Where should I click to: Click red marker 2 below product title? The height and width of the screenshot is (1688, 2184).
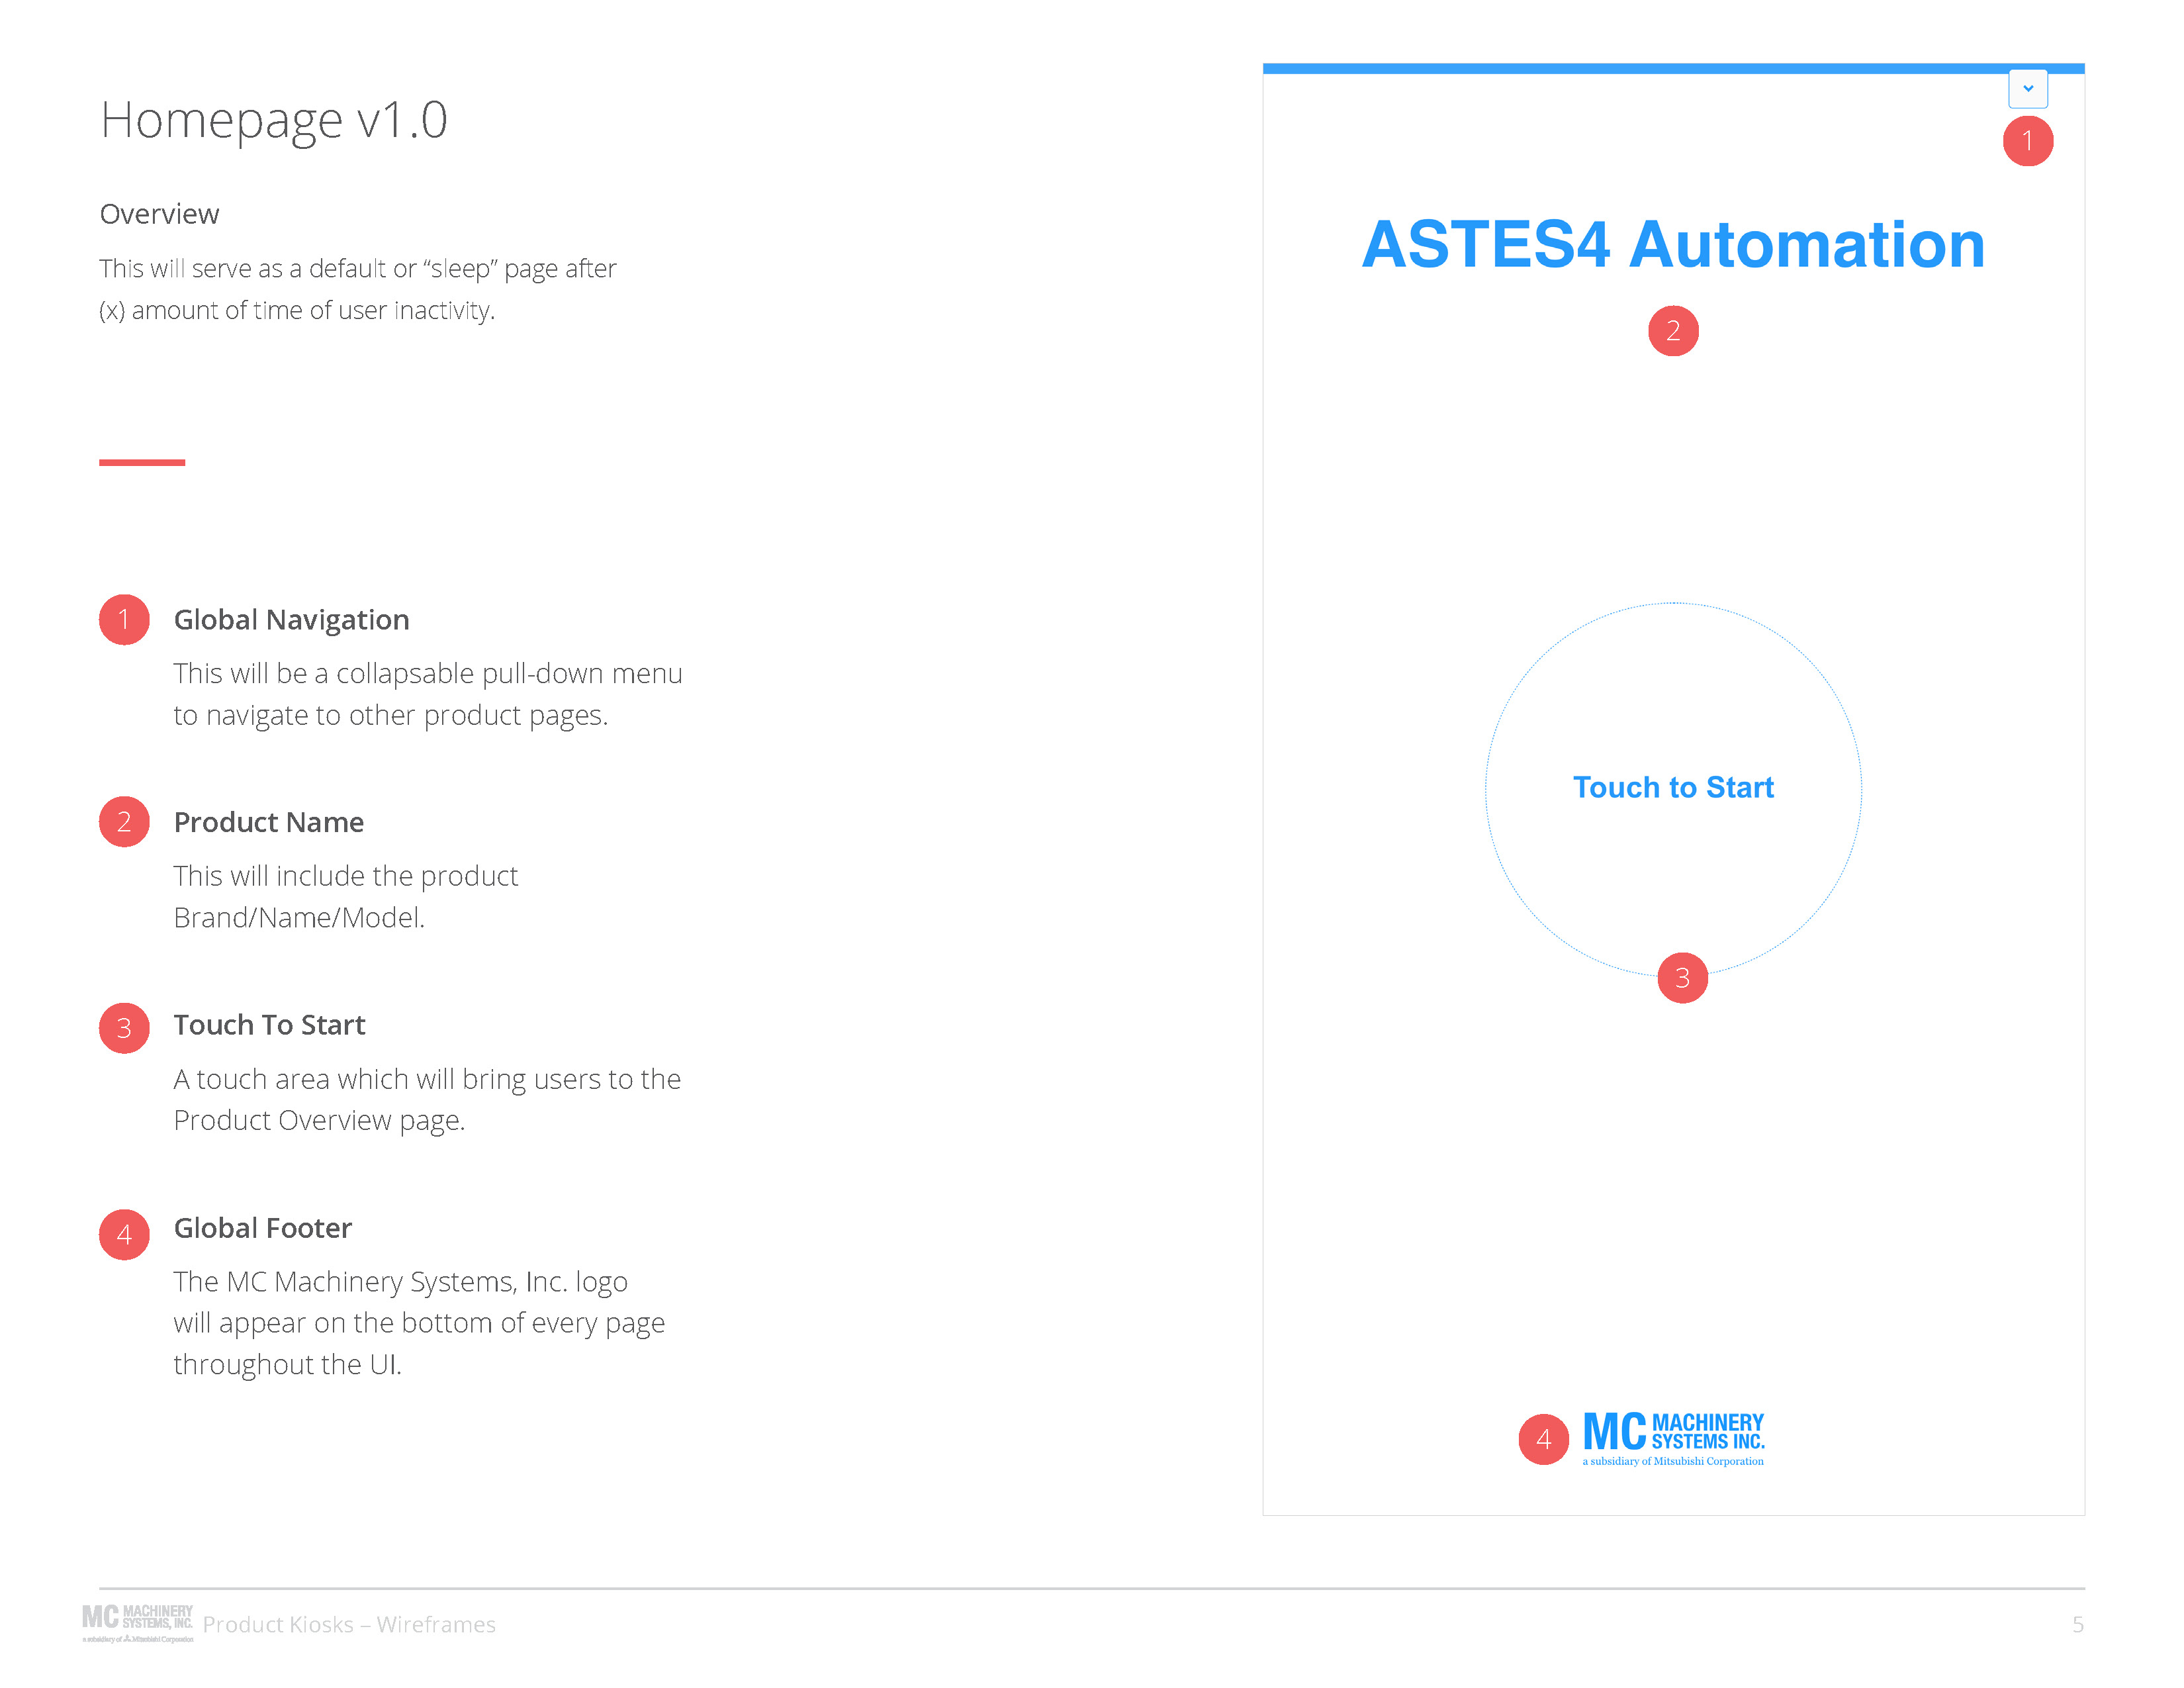point(1673,331)
